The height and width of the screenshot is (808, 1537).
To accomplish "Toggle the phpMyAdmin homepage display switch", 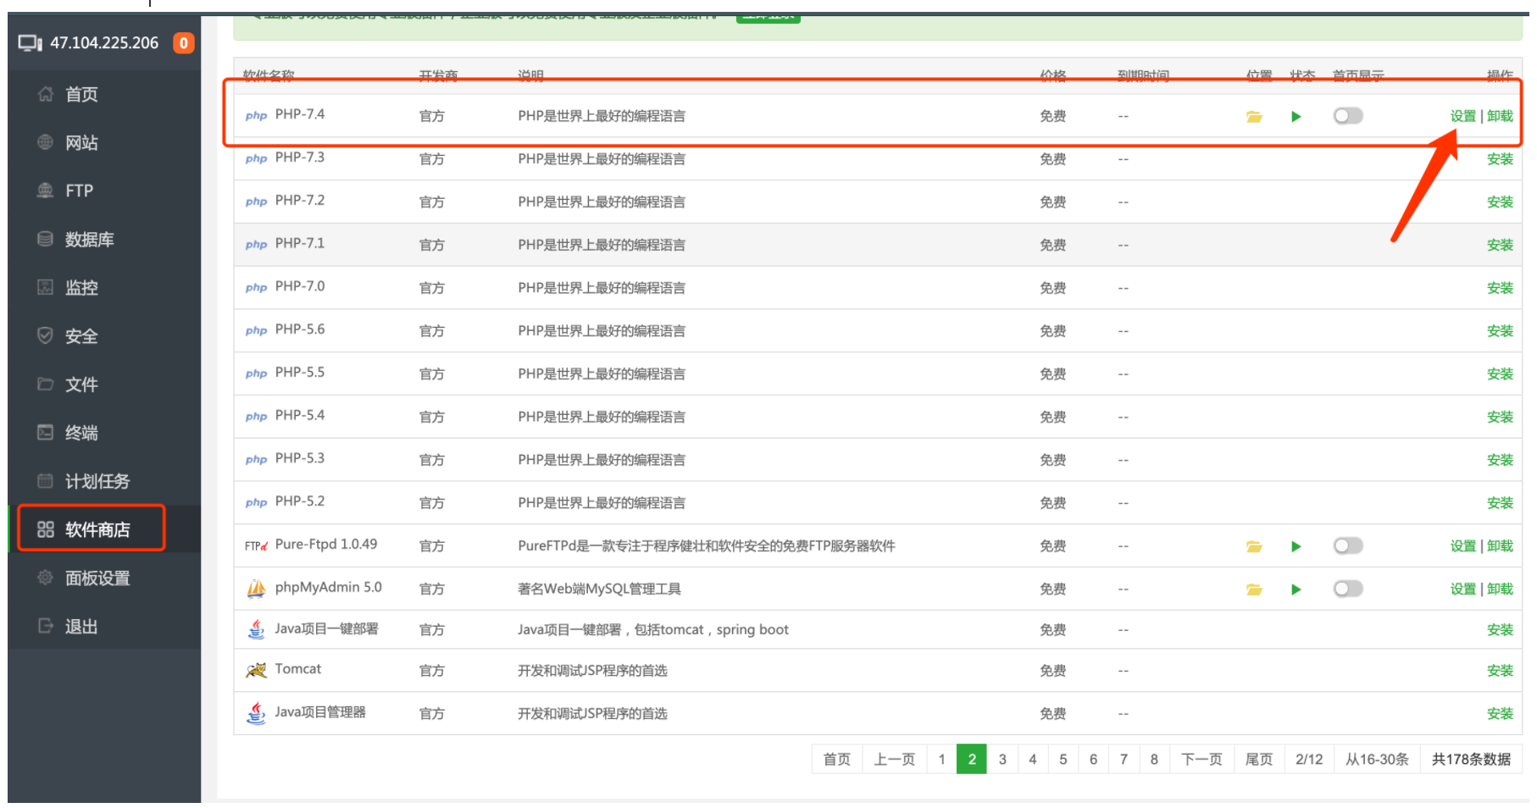I will 1348,589.
